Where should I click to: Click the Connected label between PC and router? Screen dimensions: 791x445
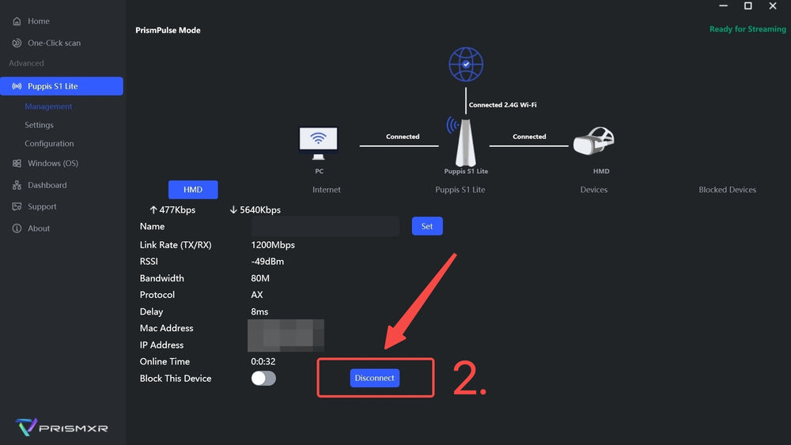(x=403, y=137)
